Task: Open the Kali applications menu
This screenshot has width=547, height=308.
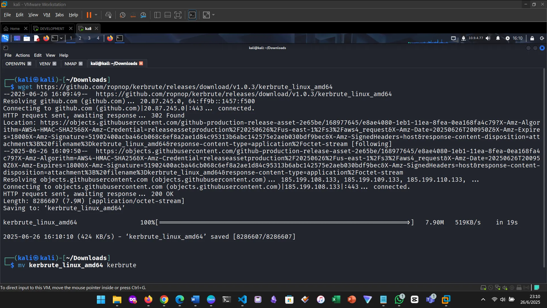Action: coord(5,38)
